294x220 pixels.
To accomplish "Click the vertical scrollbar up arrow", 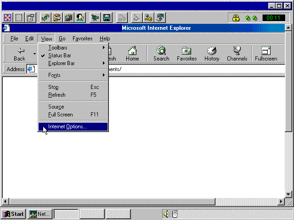I will point(288,28).
